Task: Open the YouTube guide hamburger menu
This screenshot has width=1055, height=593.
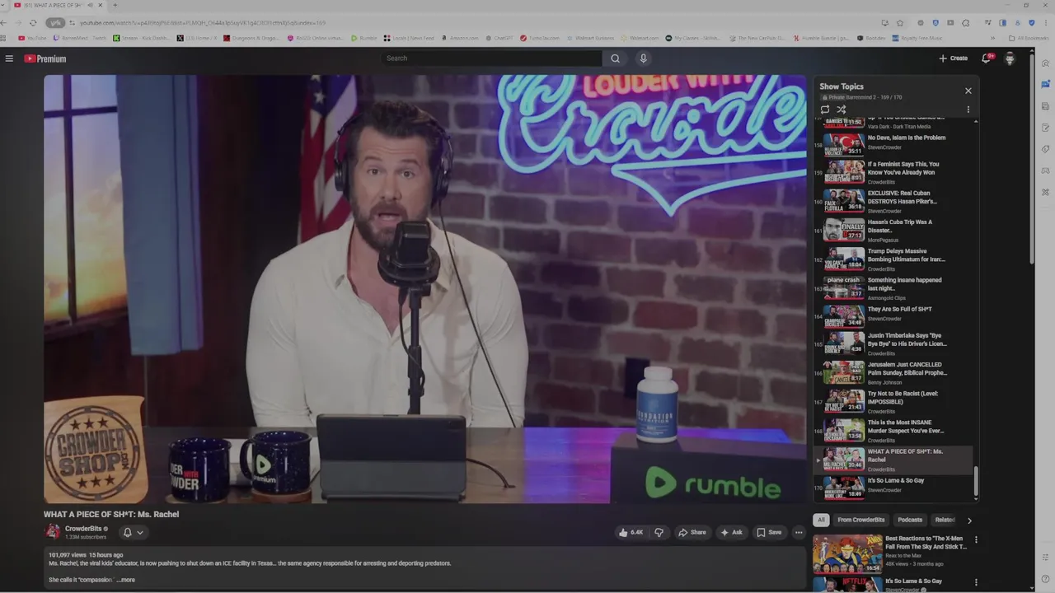Action: (9, 58)
